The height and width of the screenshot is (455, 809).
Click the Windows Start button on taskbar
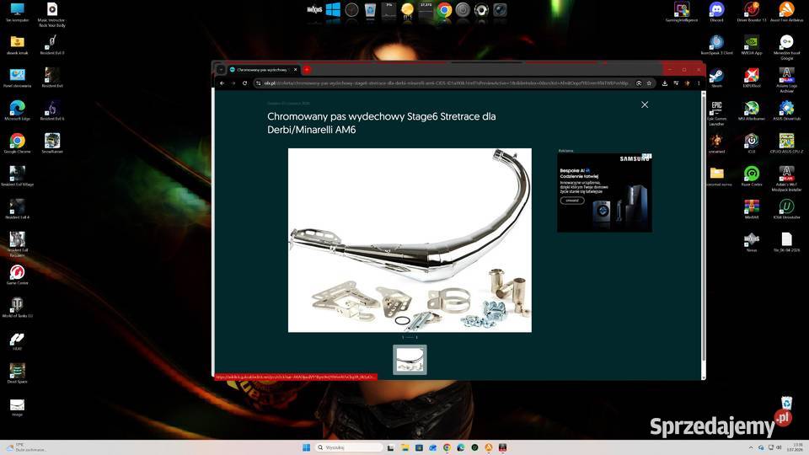point(306,447)
